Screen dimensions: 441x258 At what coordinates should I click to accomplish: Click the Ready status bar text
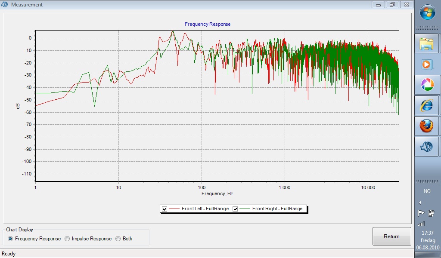point(9,254)
